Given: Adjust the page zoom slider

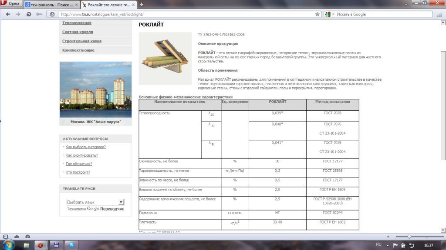Looking at the screenshot, I should coord(409,237).
